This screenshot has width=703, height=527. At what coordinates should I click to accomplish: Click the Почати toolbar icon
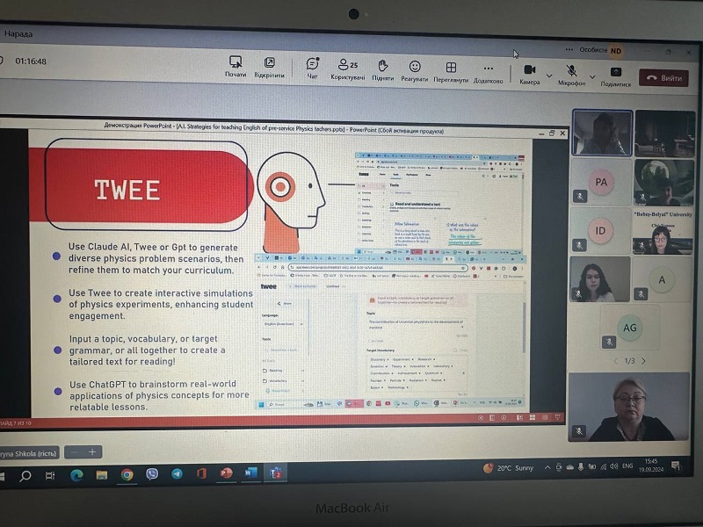[x=236, y=67]
